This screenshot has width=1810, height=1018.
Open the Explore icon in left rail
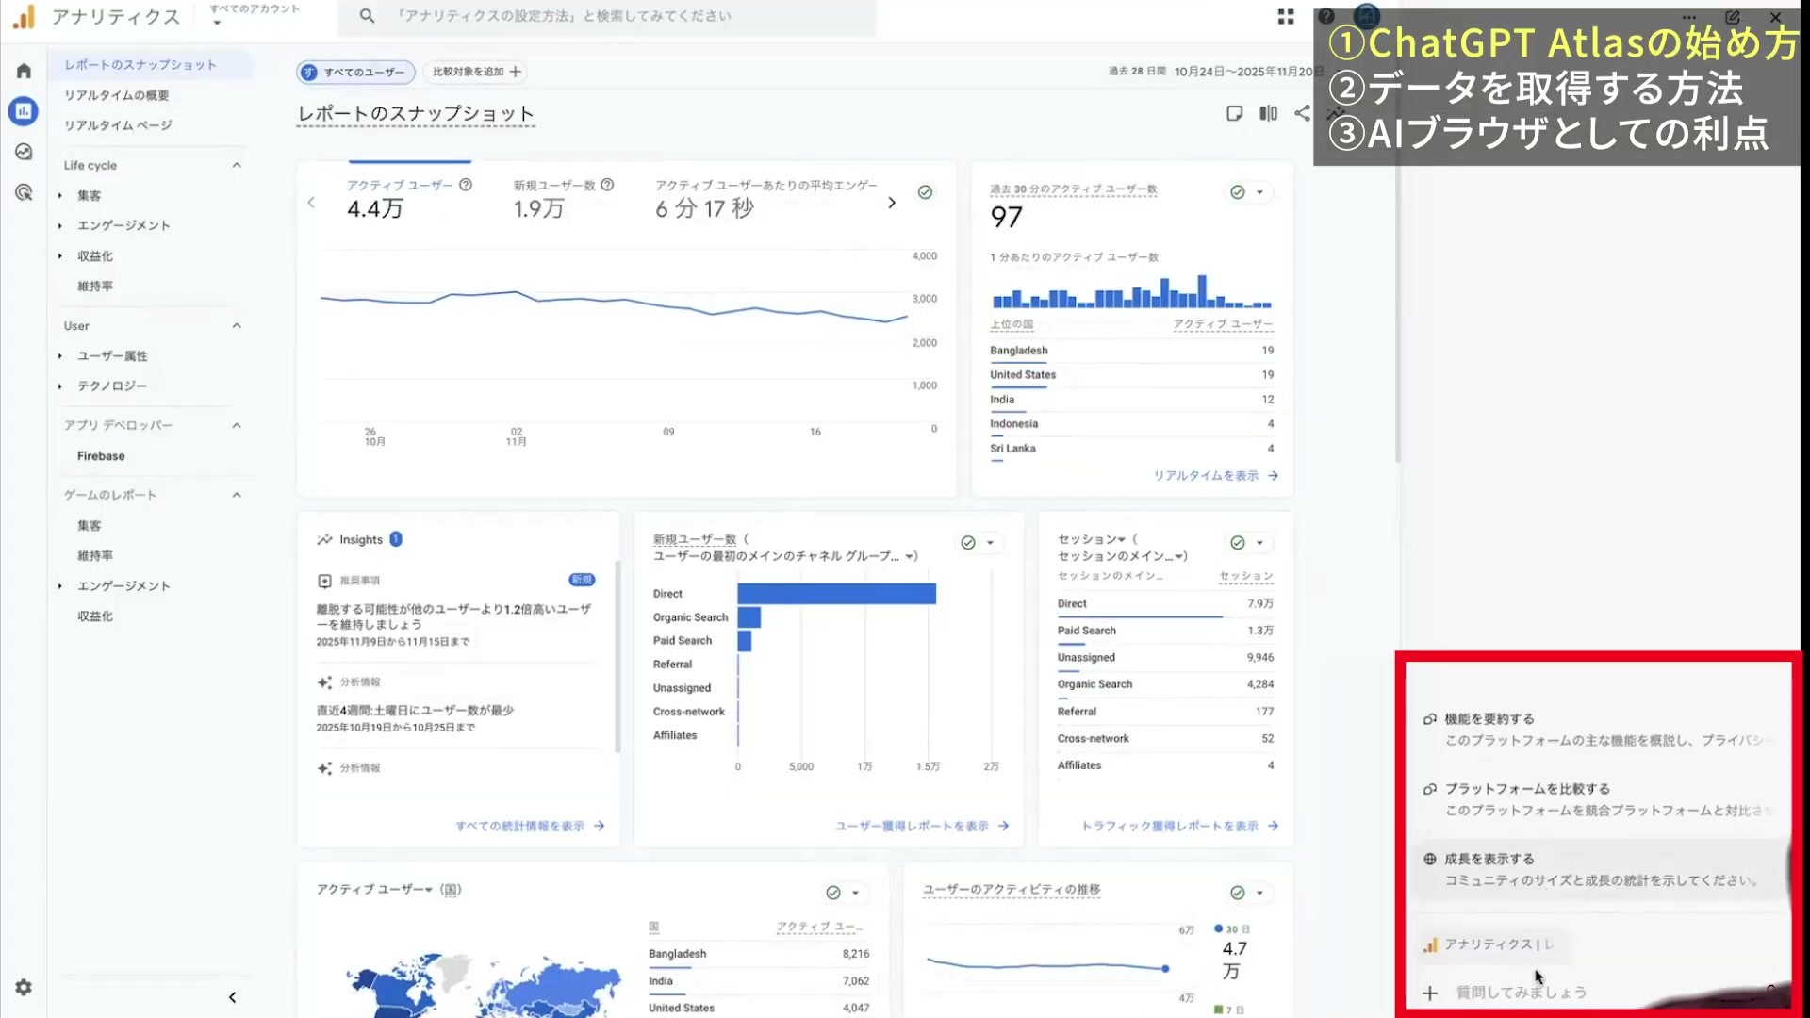tap(24, 152)
